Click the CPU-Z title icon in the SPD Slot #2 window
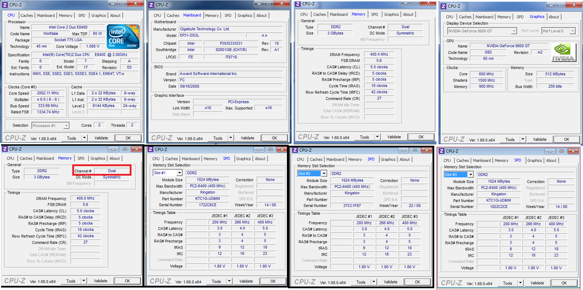This screenshot has width=583, height=290. (295, 150)
